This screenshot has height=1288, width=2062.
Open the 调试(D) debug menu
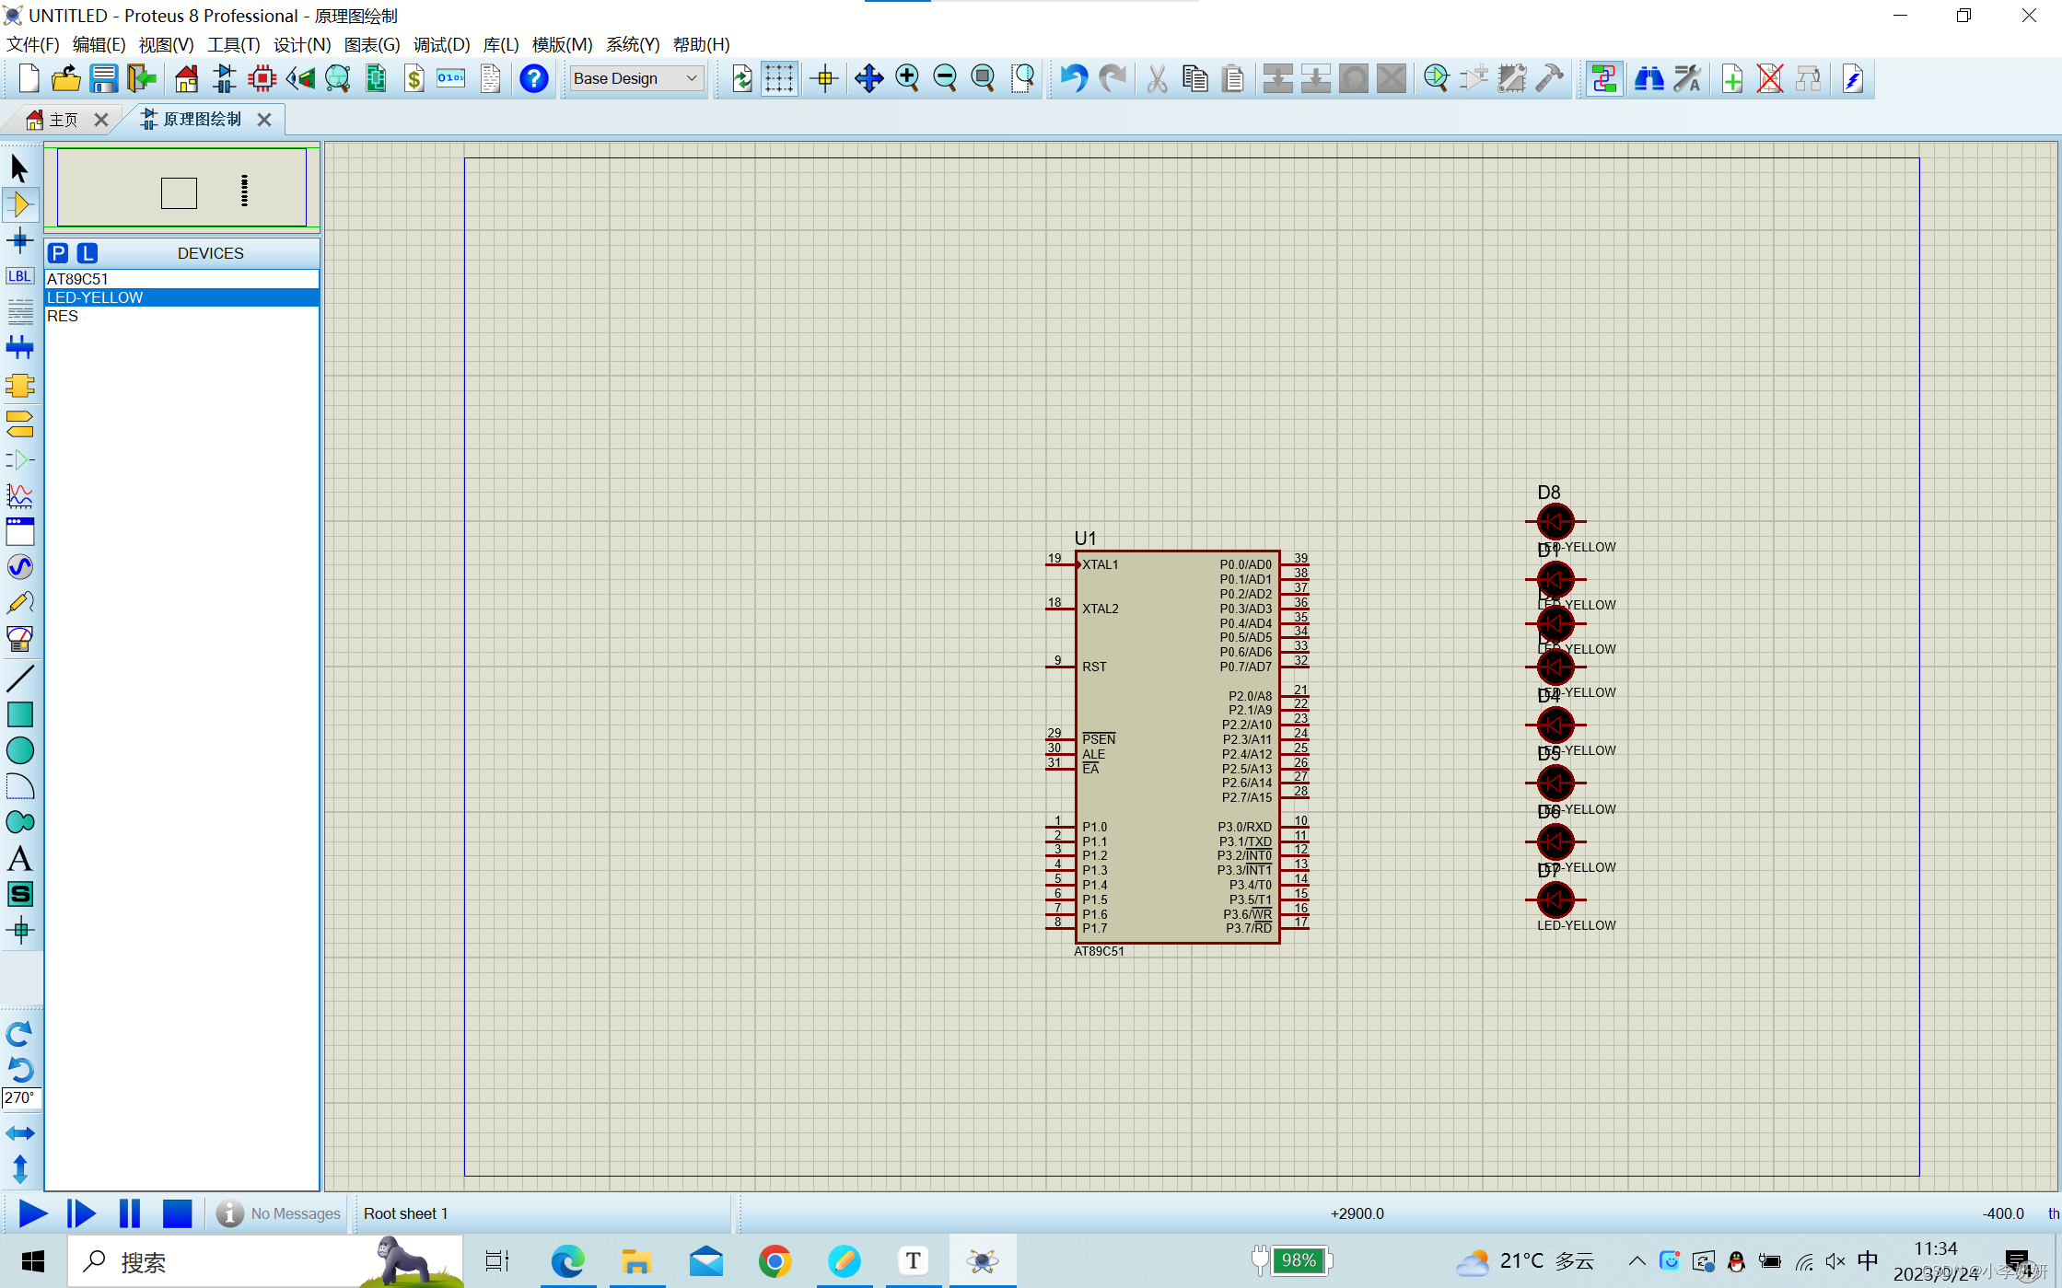click(441, 44)
